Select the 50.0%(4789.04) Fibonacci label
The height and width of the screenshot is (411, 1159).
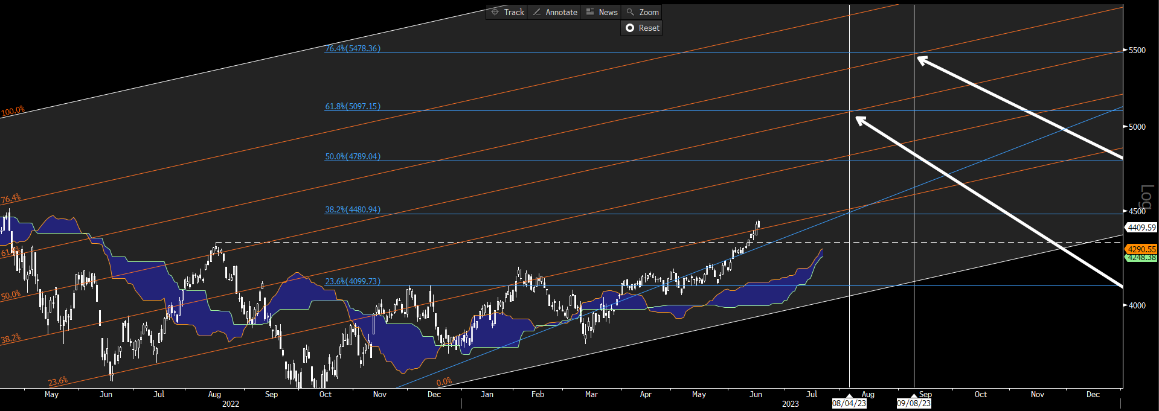point(353,156)
